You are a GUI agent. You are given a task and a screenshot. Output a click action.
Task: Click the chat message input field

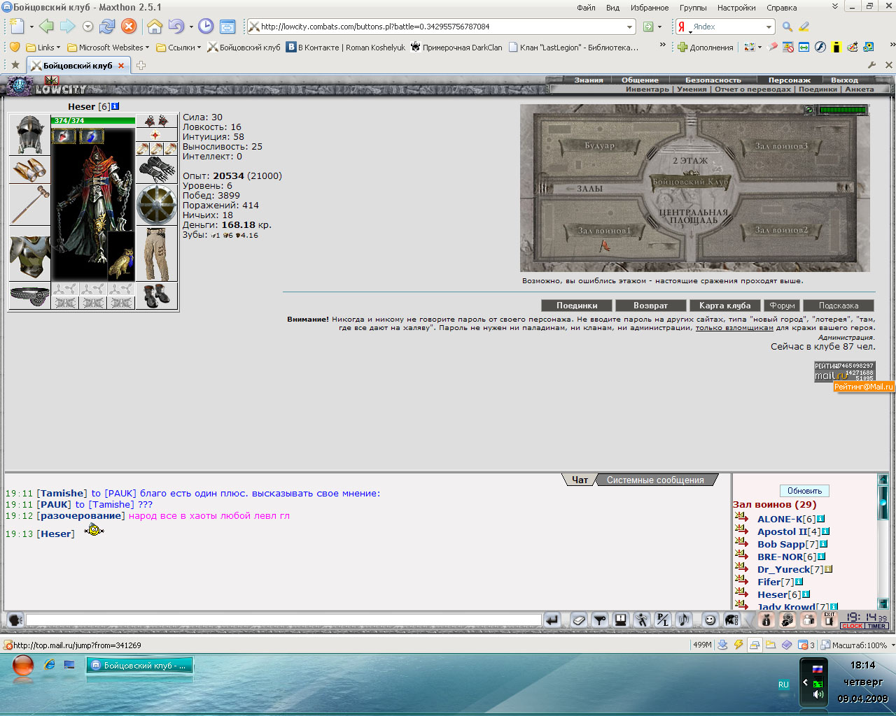tap(283, 620)
